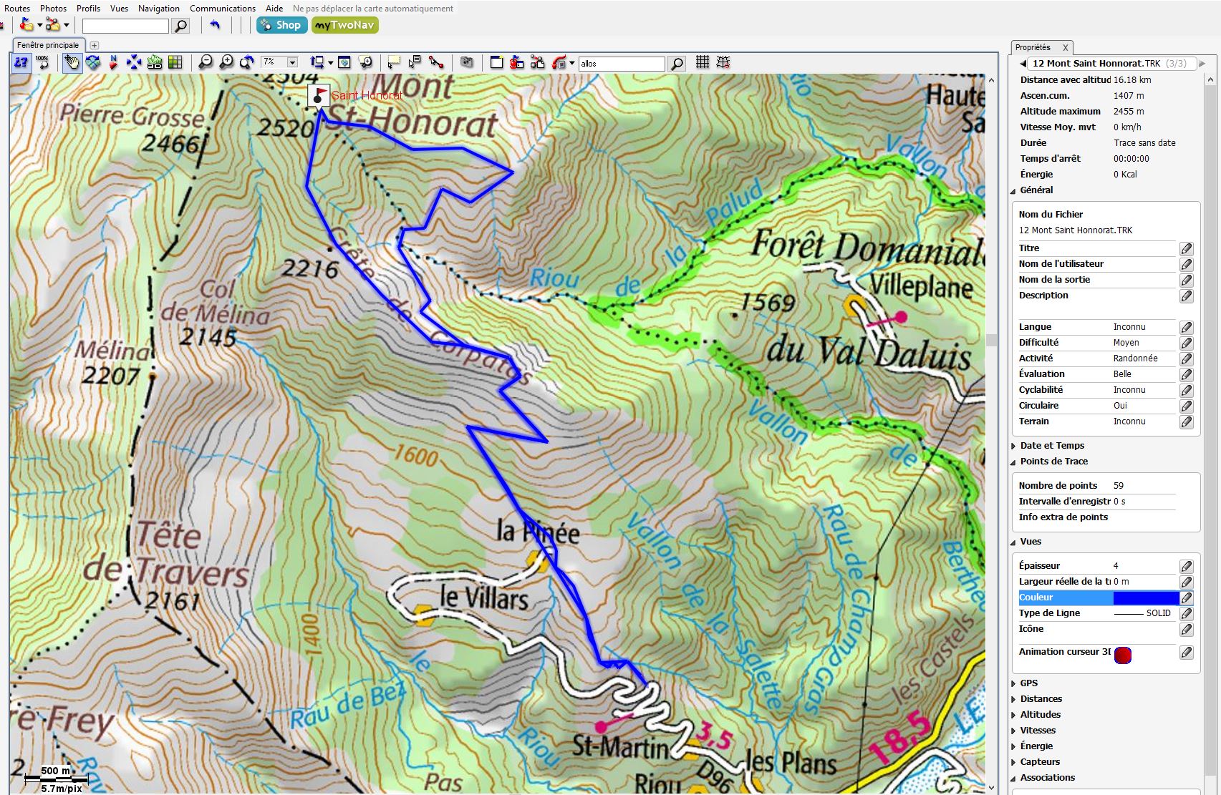
Task: Click the blue Couleur swatch
Action: tap(1145, 598)
